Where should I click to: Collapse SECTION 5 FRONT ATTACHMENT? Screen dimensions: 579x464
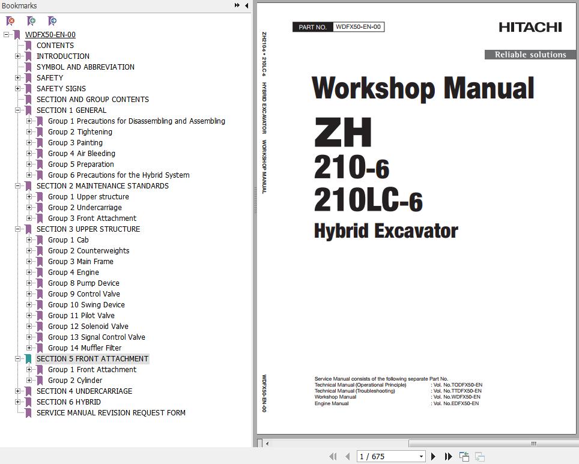[17, 359]
